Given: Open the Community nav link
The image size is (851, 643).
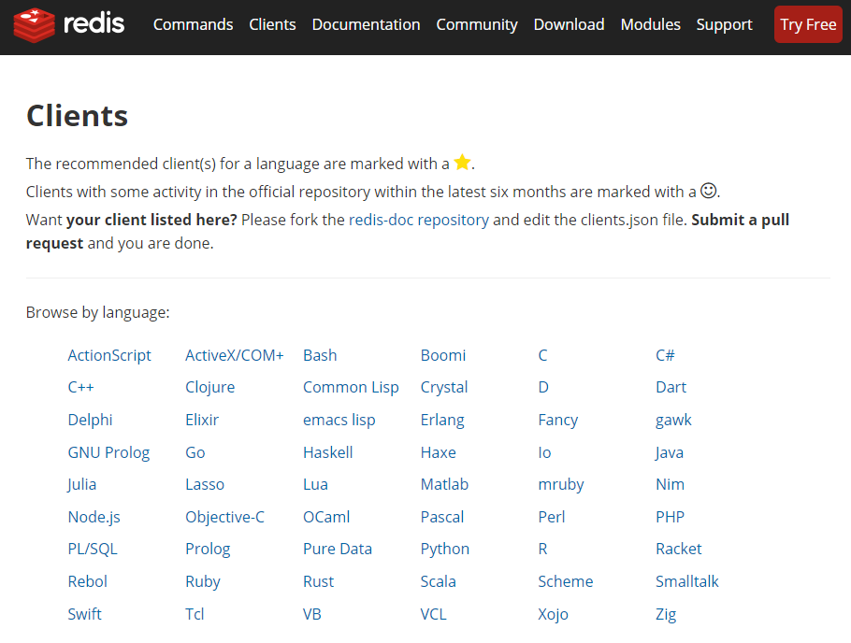Looking at the screenshot, I should 477,24.
